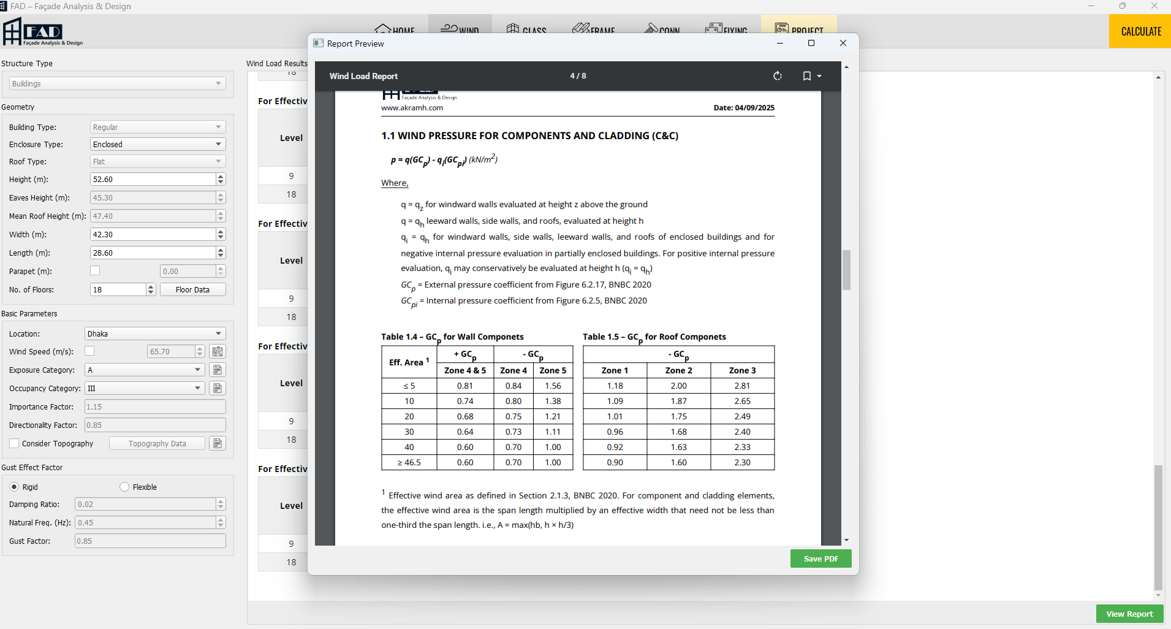Adjust the No. of Floors stepper
The height and width of the screenshot is (629, 1171).
pos(151,289)
